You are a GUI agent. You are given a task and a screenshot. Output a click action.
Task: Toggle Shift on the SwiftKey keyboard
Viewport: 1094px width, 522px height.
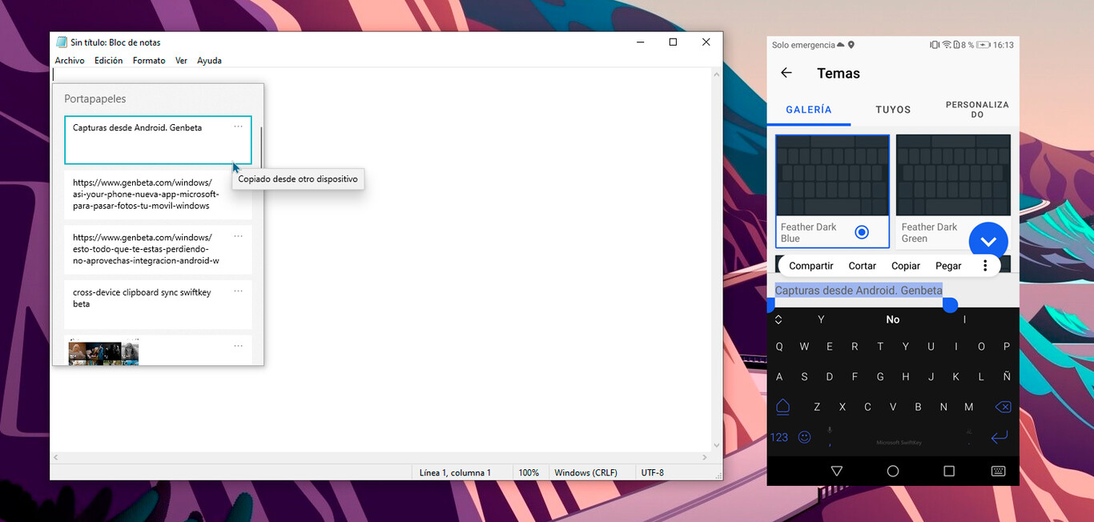(782, 407)
